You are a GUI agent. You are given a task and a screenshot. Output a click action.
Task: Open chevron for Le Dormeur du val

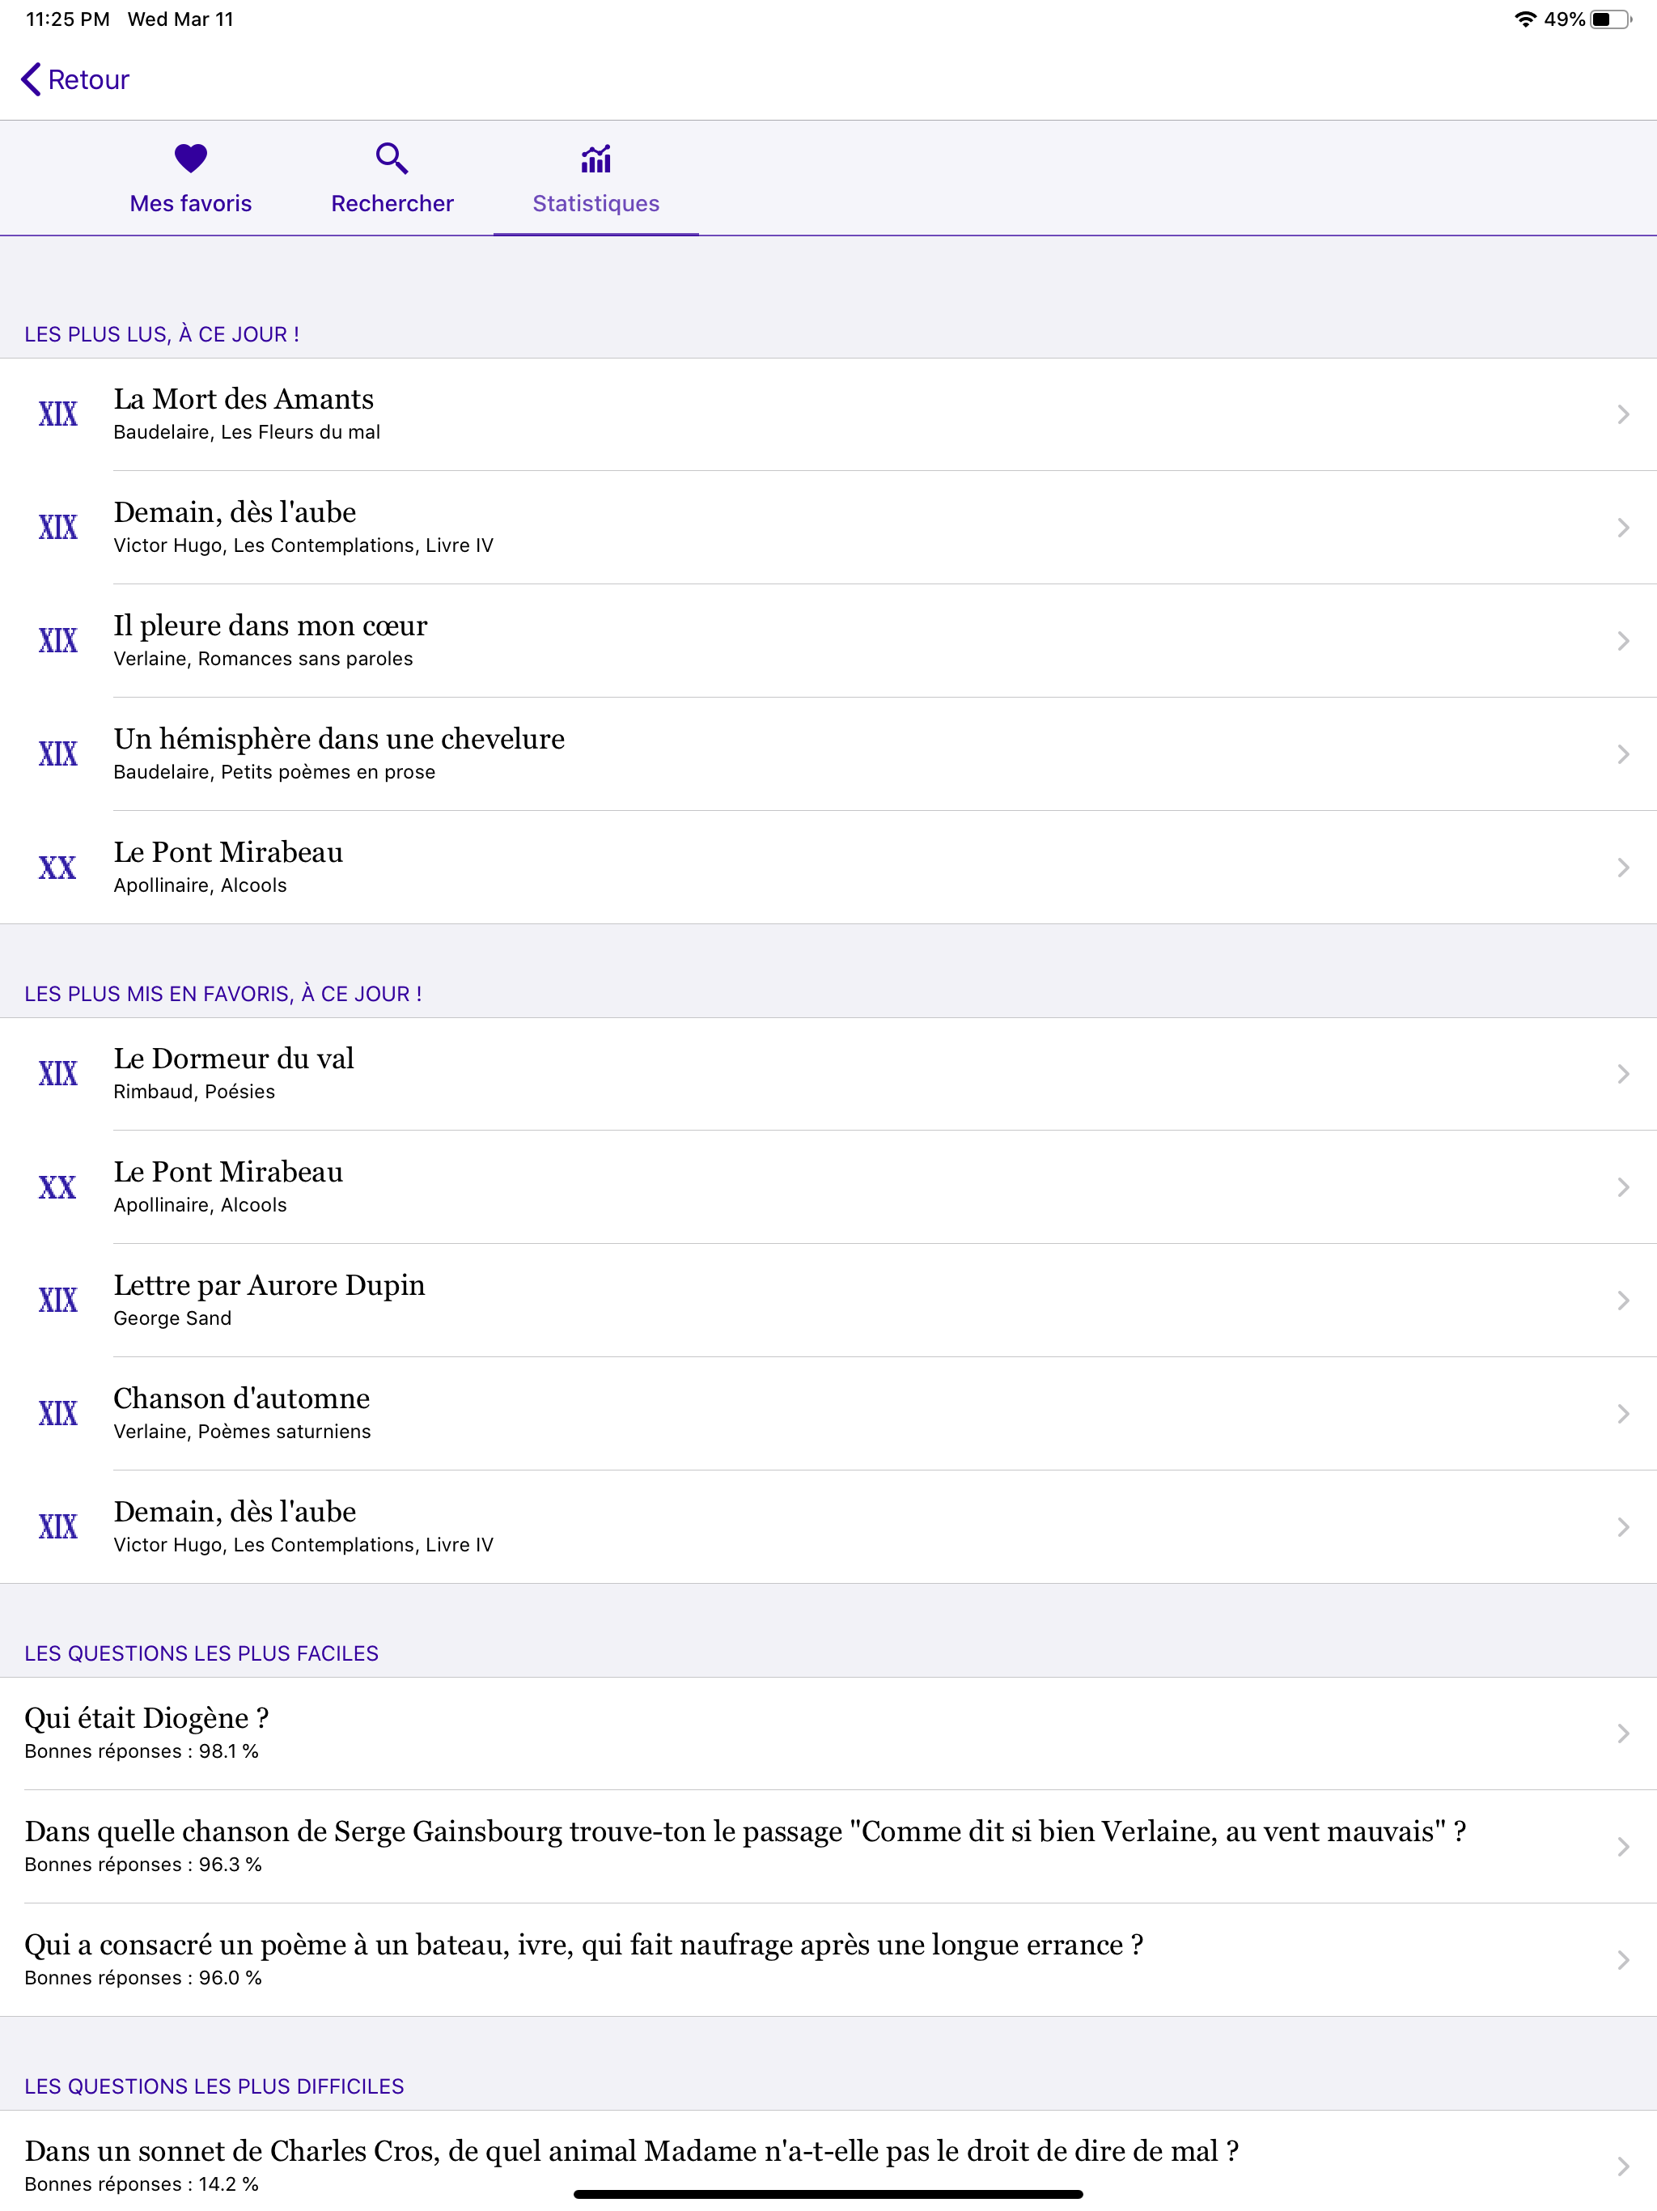pos(1623,1073)
